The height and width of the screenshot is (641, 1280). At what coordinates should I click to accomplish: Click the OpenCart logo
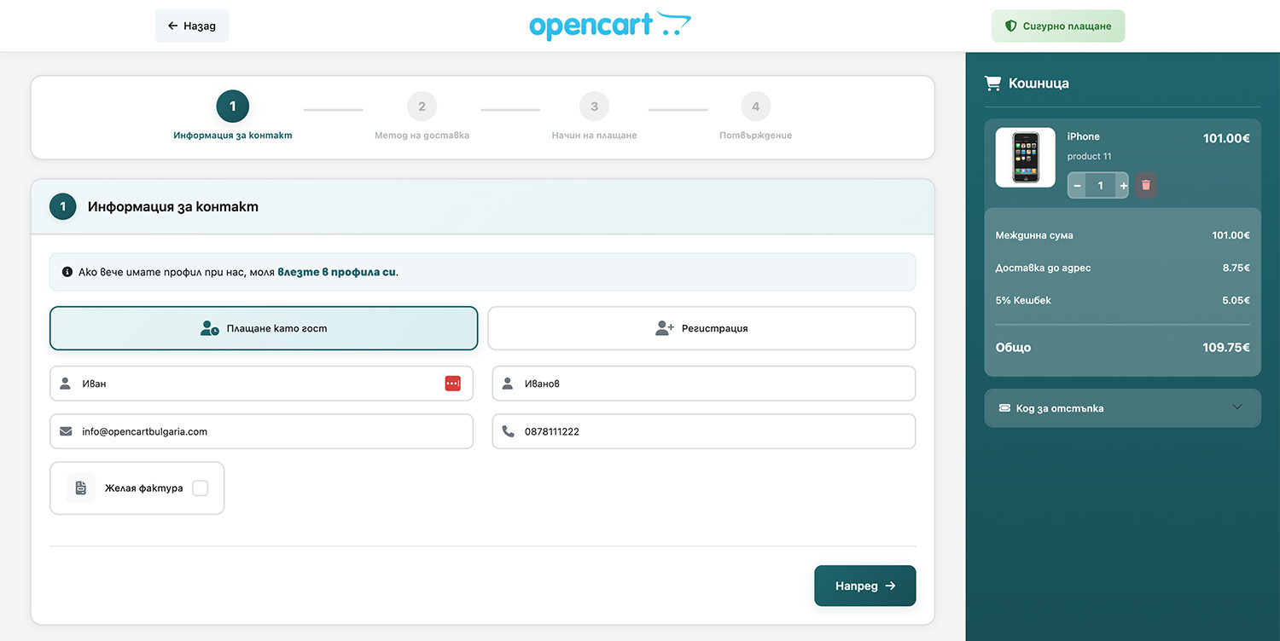click(x=609, y=26)
